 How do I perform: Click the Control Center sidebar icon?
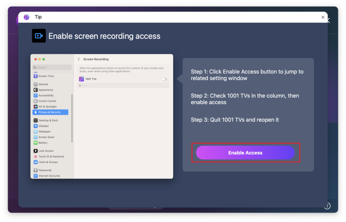click(x=35, y=101)
